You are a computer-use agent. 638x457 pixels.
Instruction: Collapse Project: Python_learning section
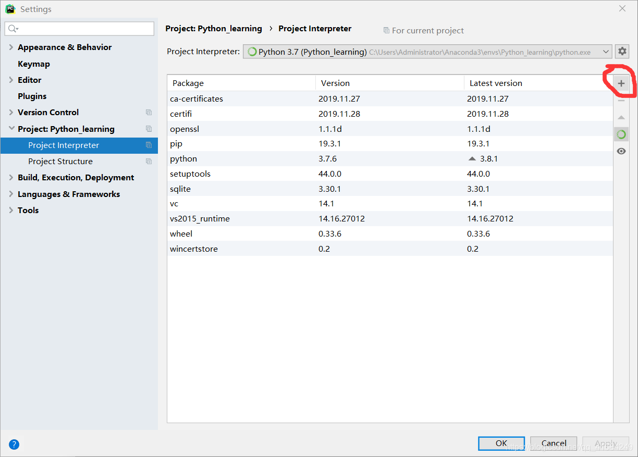[x=11, y=129]
